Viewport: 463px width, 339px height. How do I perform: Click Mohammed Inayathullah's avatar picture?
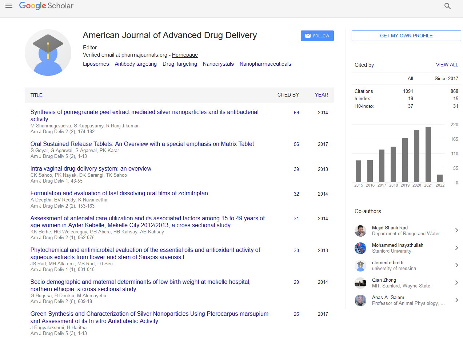coord(360,248)
